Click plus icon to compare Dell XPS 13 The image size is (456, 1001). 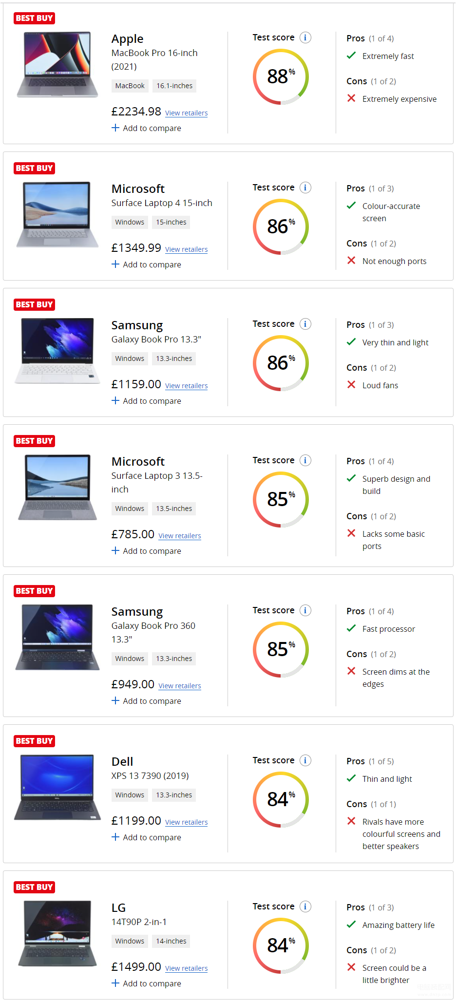(x=115, y=837)
